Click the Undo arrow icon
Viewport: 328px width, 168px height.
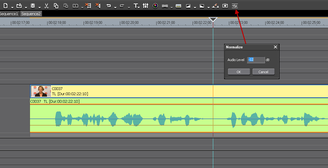coord(108,6)
